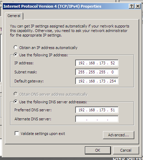This screenshot has height=160, width=143.
Task: Confirm settings with the OK button
Action: (98, 150)
